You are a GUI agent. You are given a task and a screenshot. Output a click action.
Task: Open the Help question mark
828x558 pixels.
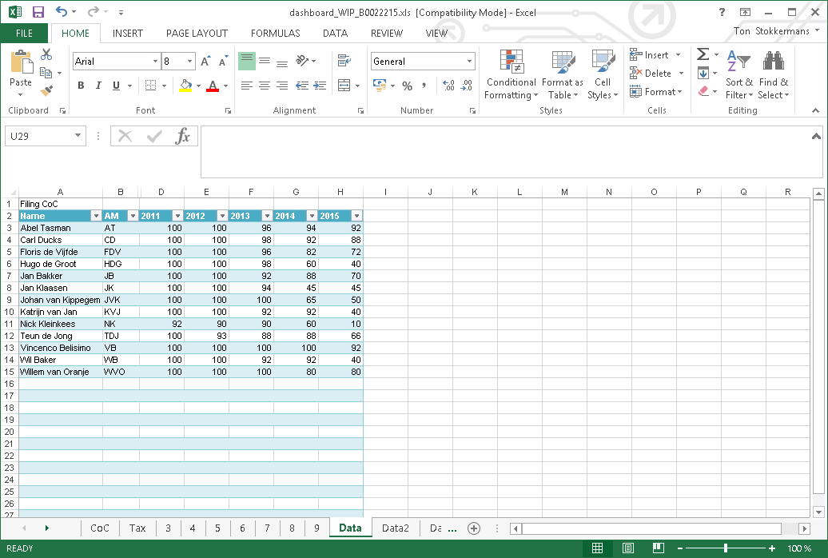pos(722,12)
